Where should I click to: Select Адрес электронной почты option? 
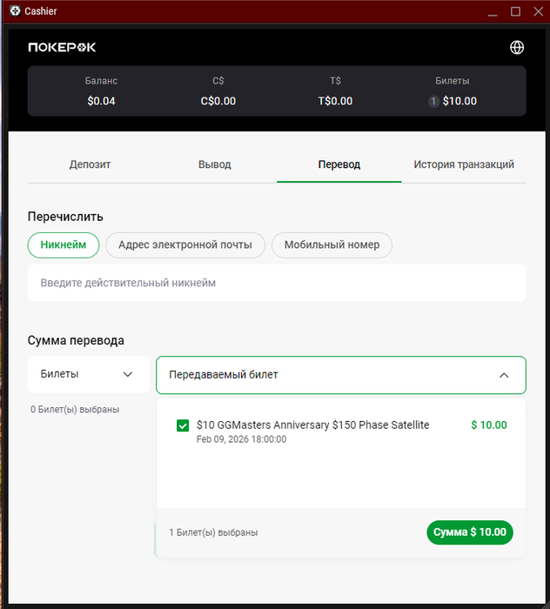185,245
